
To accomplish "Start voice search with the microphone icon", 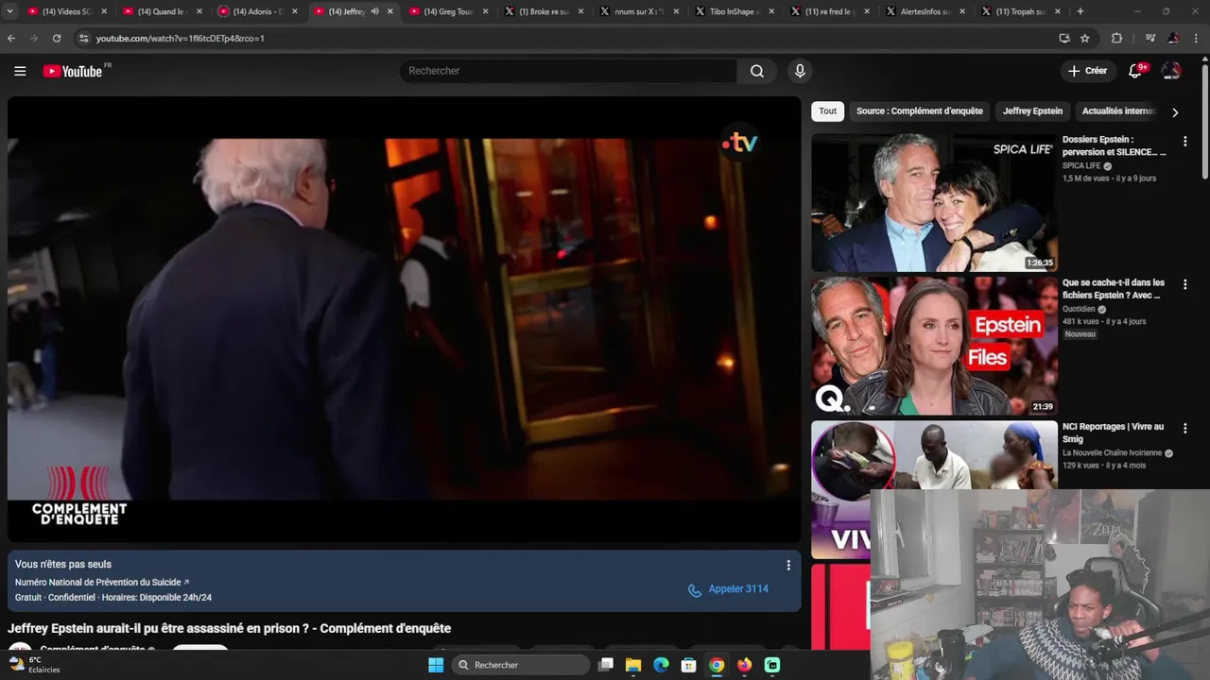I will 800,71.
